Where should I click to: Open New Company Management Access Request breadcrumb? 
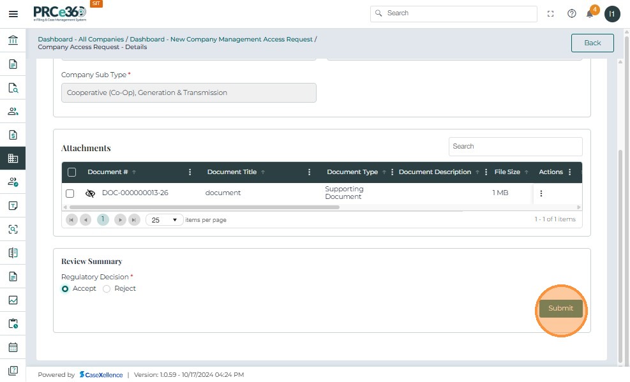pyautogui.click(x=221, y=40)
